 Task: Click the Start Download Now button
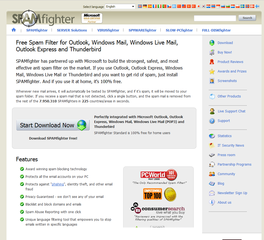point(53,125)
